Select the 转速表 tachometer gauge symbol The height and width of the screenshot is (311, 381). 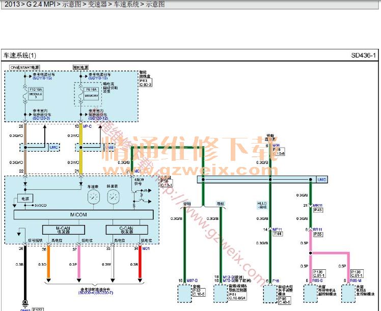tap(113, 196)
